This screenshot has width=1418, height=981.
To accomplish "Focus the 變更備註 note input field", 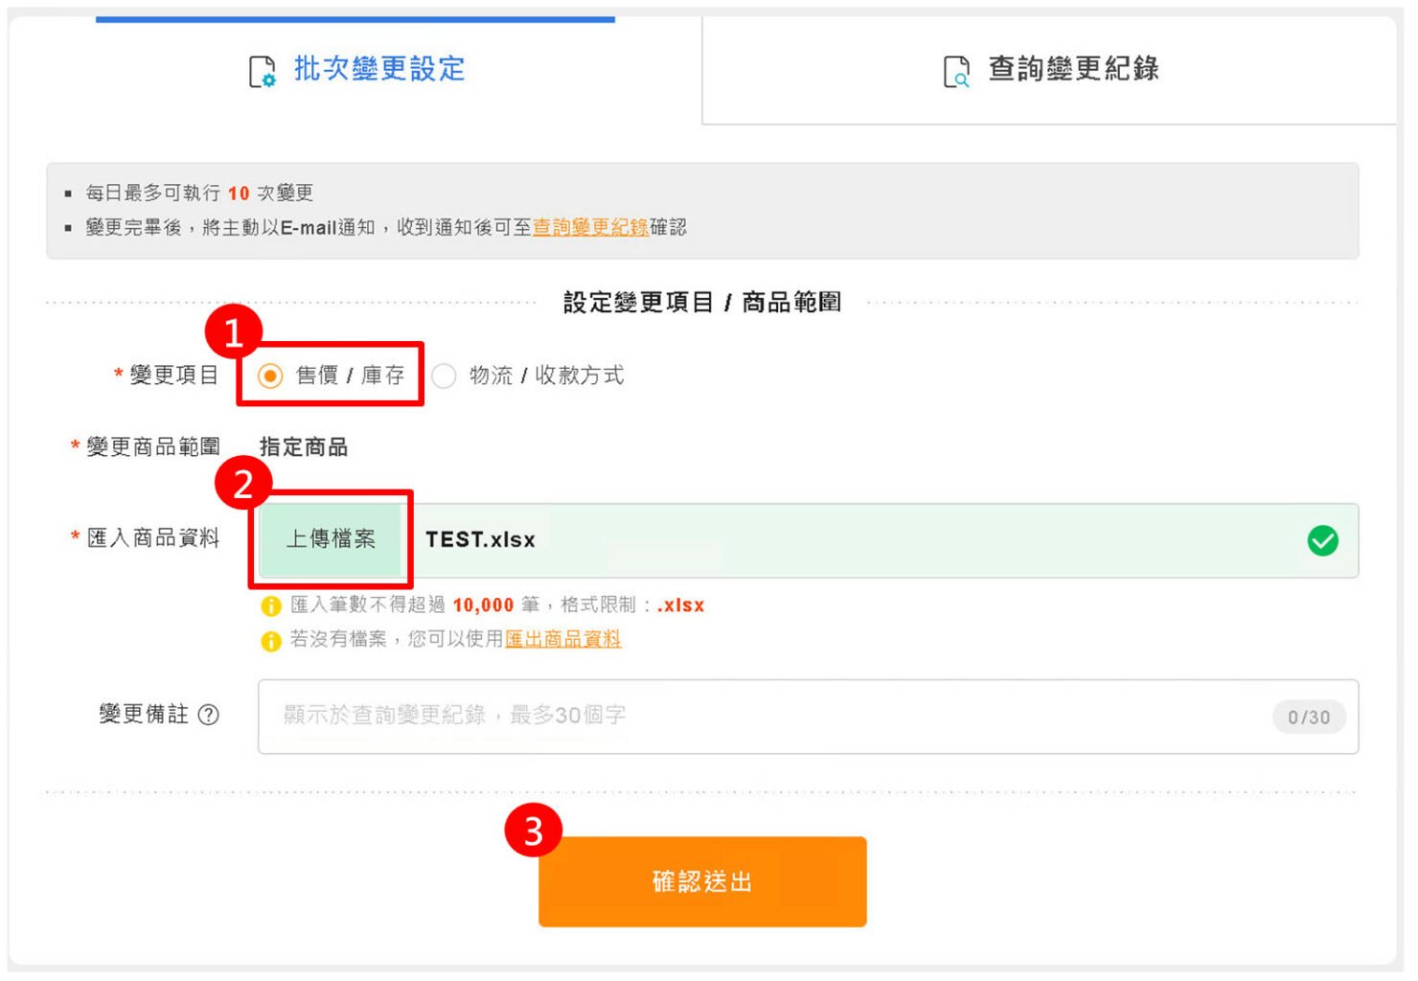I will pos(766,717).
